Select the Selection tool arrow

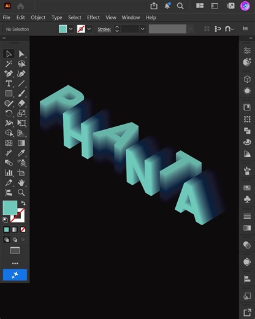click(x=9, y=54)
